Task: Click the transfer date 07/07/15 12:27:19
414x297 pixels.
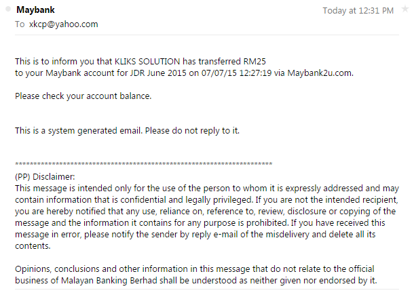Action: (x=236, y=73)
